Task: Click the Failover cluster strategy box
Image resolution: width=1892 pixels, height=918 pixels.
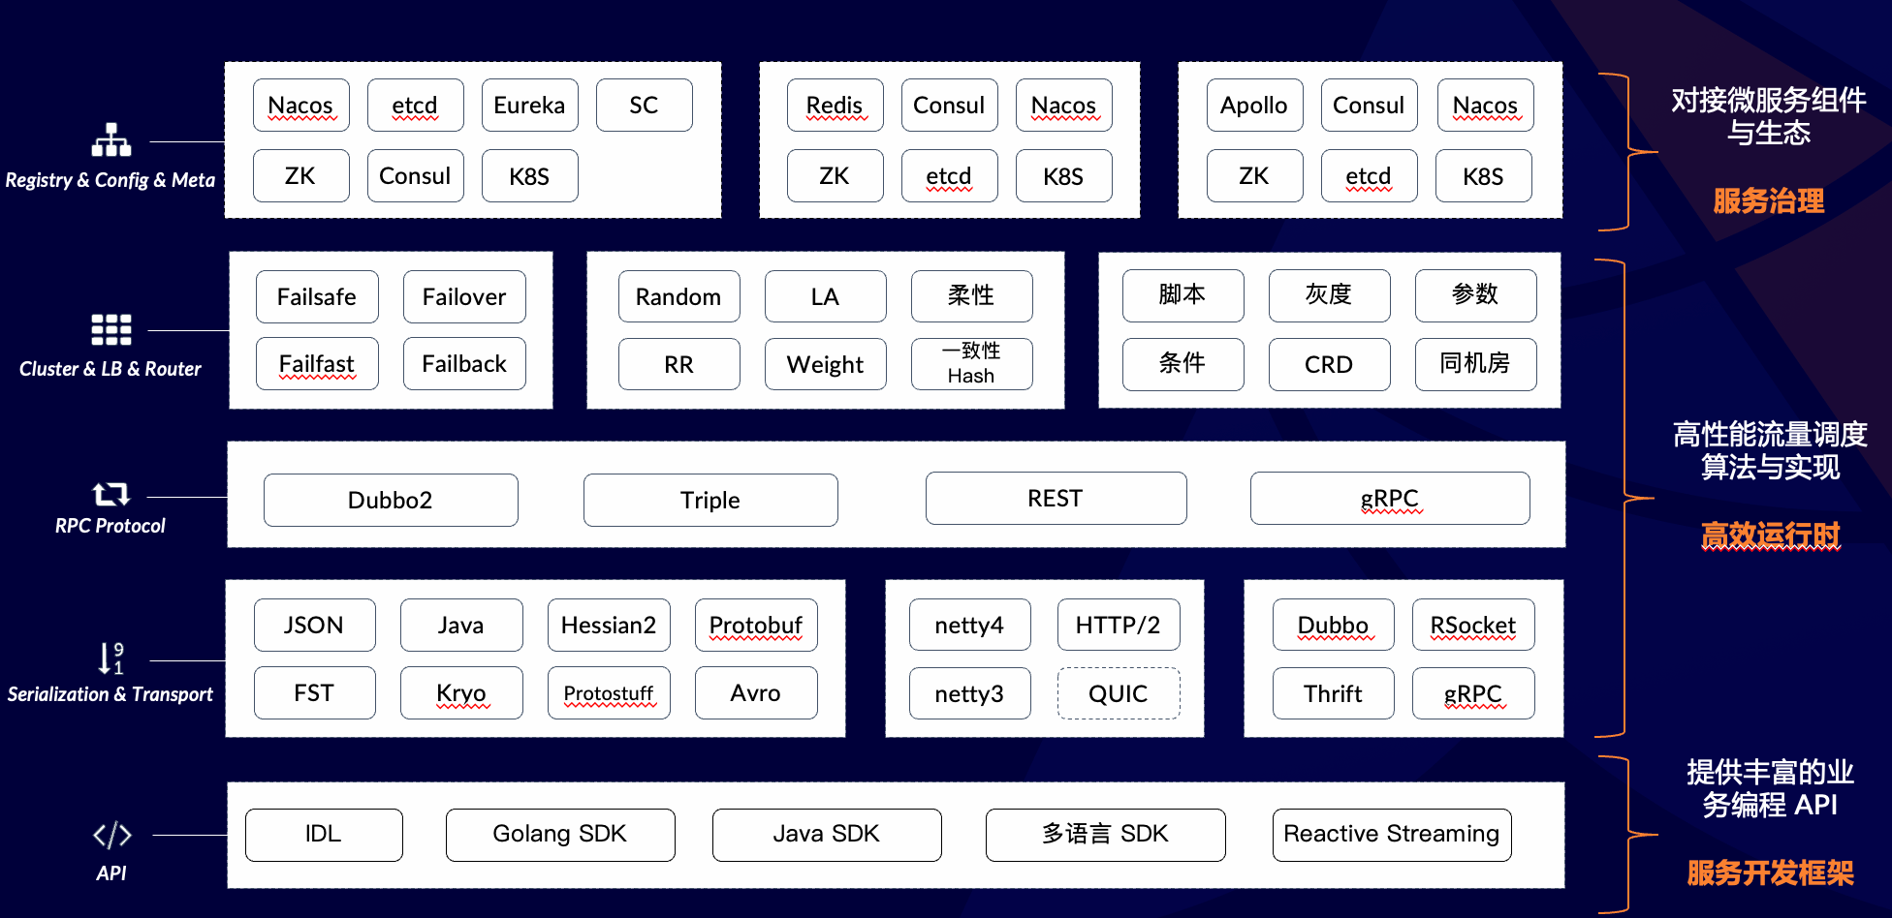Action: pyautogui.click(x=464, y=297)
